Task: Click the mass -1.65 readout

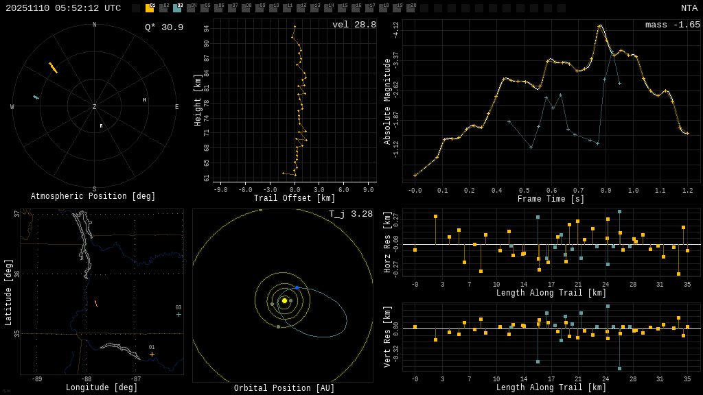Action: tap(672, 25)
